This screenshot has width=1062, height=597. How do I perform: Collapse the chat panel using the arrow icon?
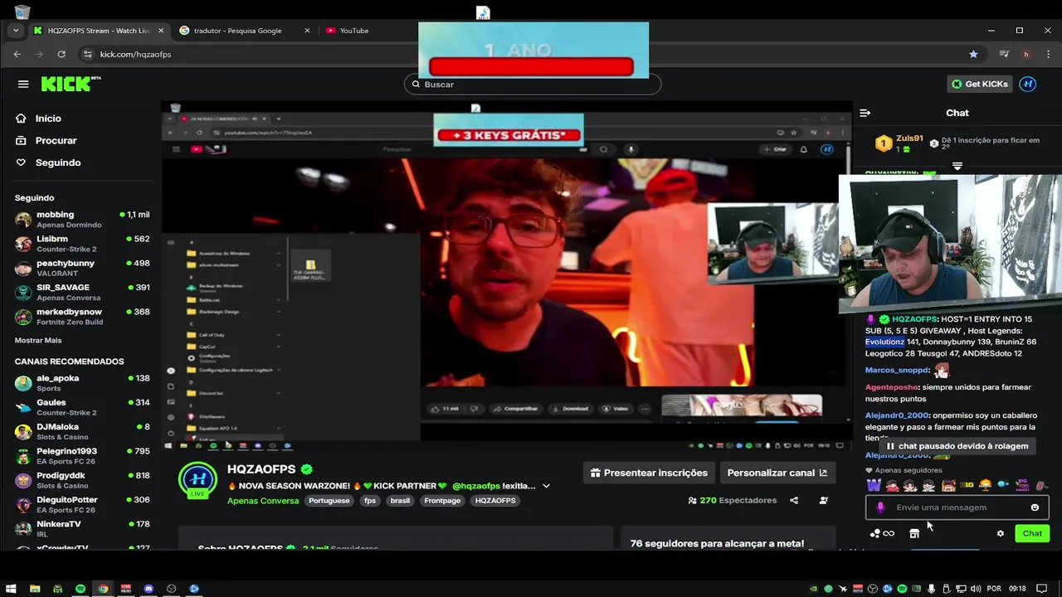(x=865, y=113)
